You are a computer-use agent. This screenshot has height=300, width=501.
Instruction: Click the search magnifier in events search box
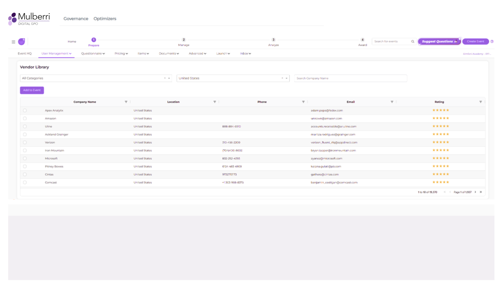[413, 41]
